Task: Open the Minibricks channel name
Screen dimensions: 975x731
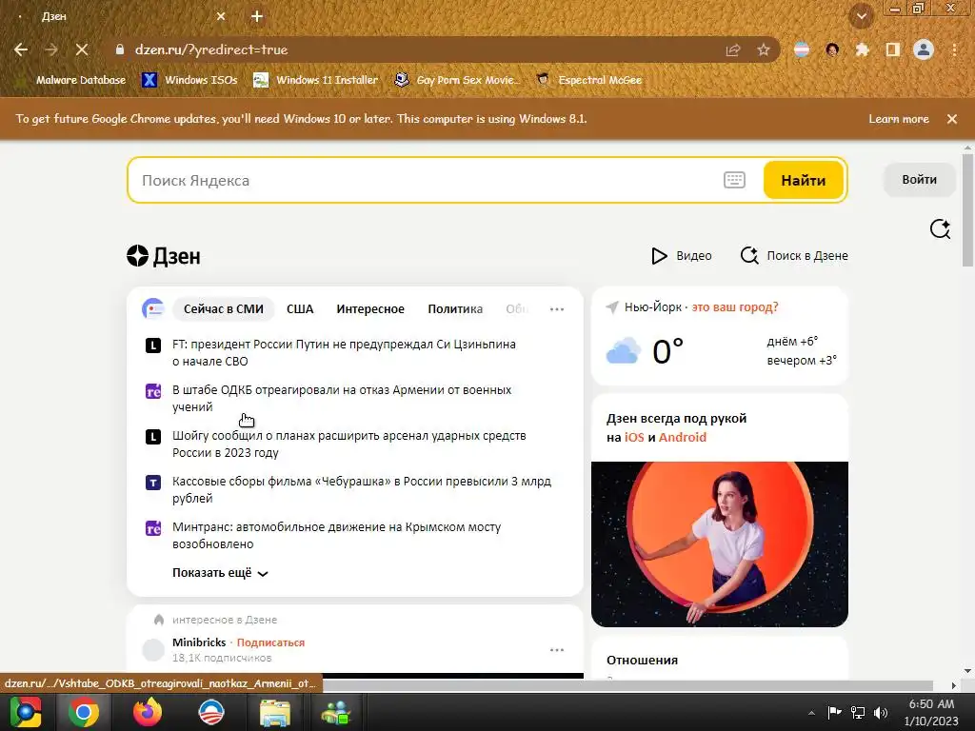Action: pos(199,642)
